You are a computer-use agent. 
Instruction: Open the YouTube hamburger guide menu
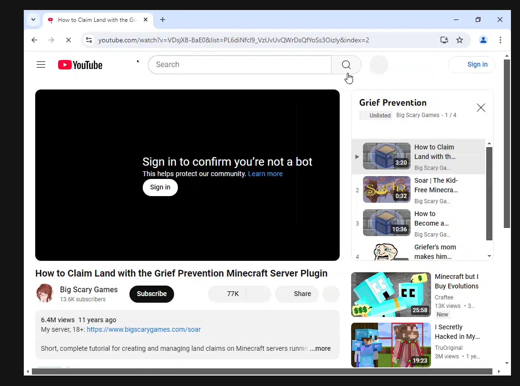[41, 64]
